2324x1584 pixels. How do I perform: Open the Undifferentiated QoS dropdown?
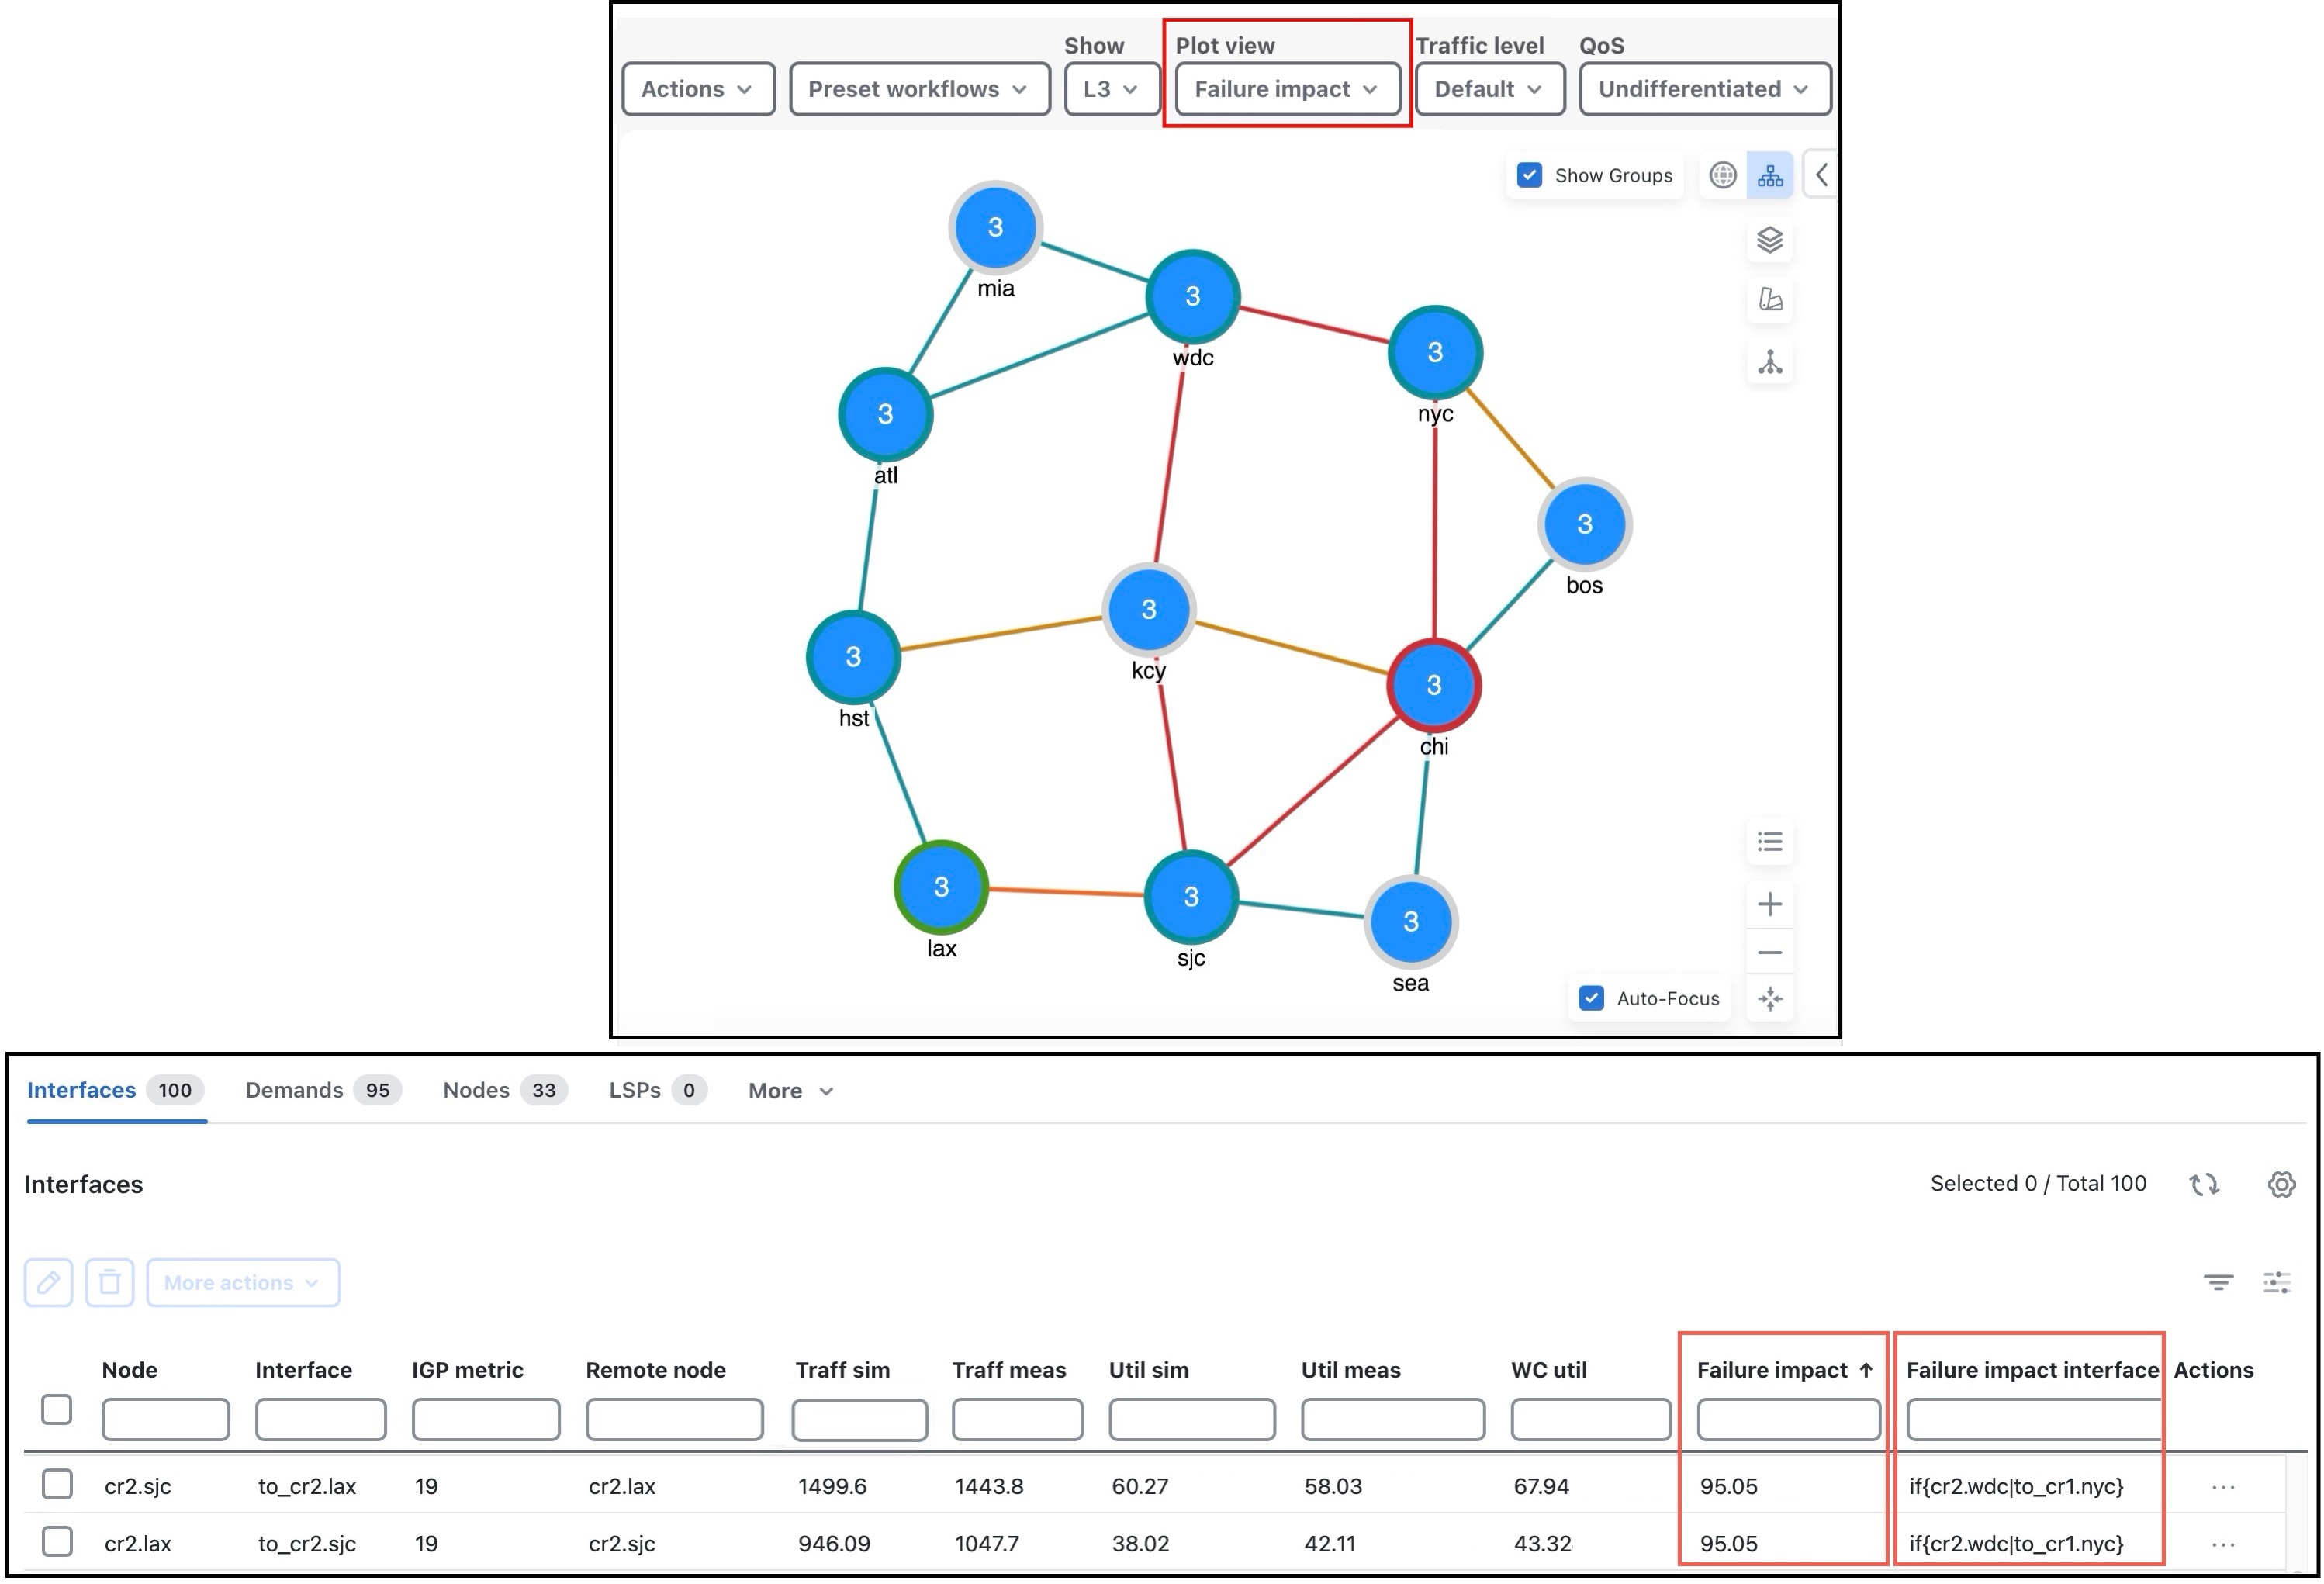point(1704,89)
